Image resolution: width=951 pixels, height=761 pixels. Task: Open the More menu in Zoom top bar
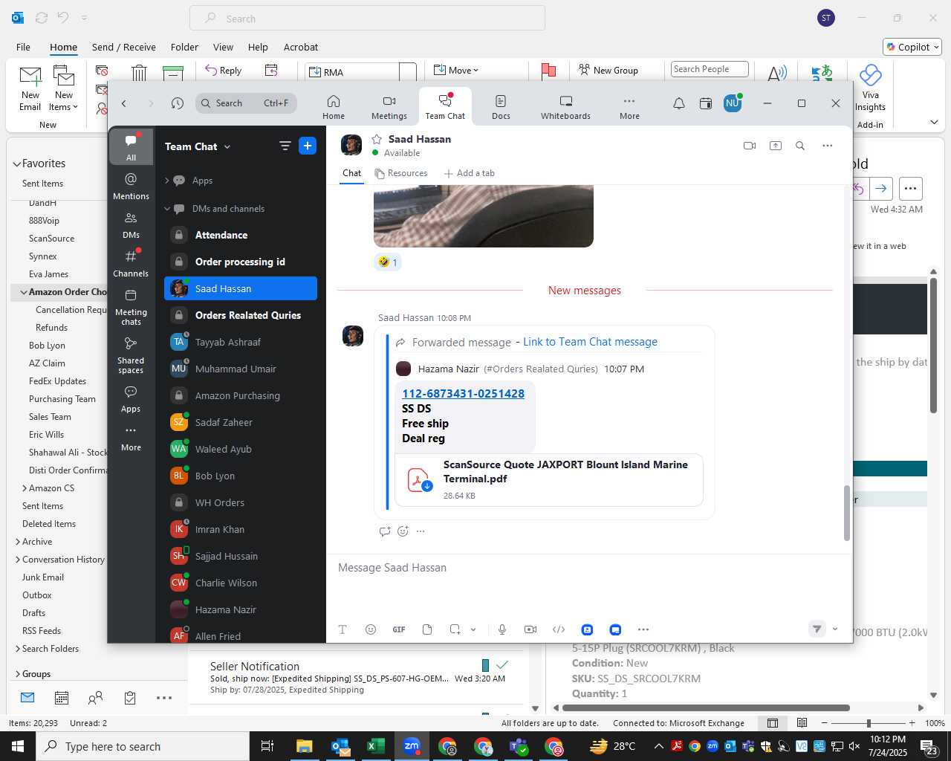(629, 106)
